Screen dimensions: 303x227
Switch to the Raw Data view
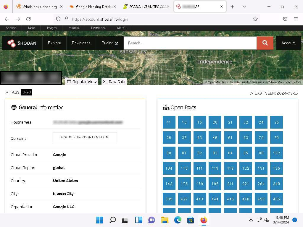pyautogui.click(x=114, y=82)
